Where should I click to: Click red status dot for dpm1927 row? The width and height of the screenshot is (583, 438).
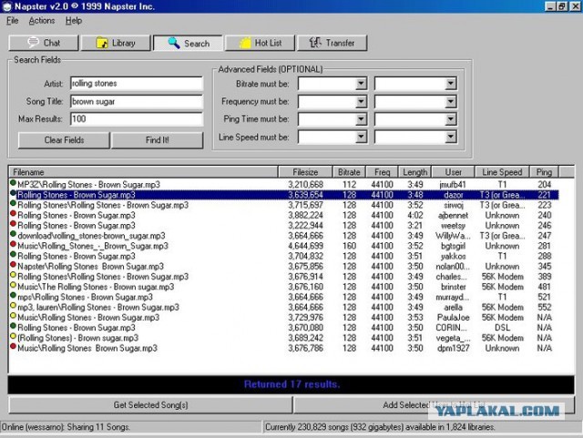pos(13,347)
